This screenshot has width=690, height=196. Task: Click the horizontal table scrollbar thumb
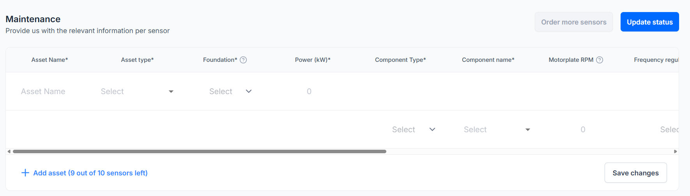tap(199, 151)
